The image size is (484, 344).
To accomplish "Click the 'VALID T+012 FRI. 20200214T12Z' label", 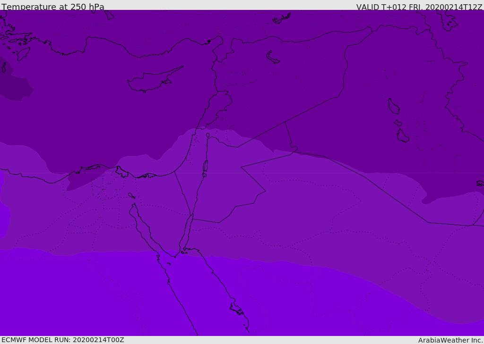I will [419, 7].
